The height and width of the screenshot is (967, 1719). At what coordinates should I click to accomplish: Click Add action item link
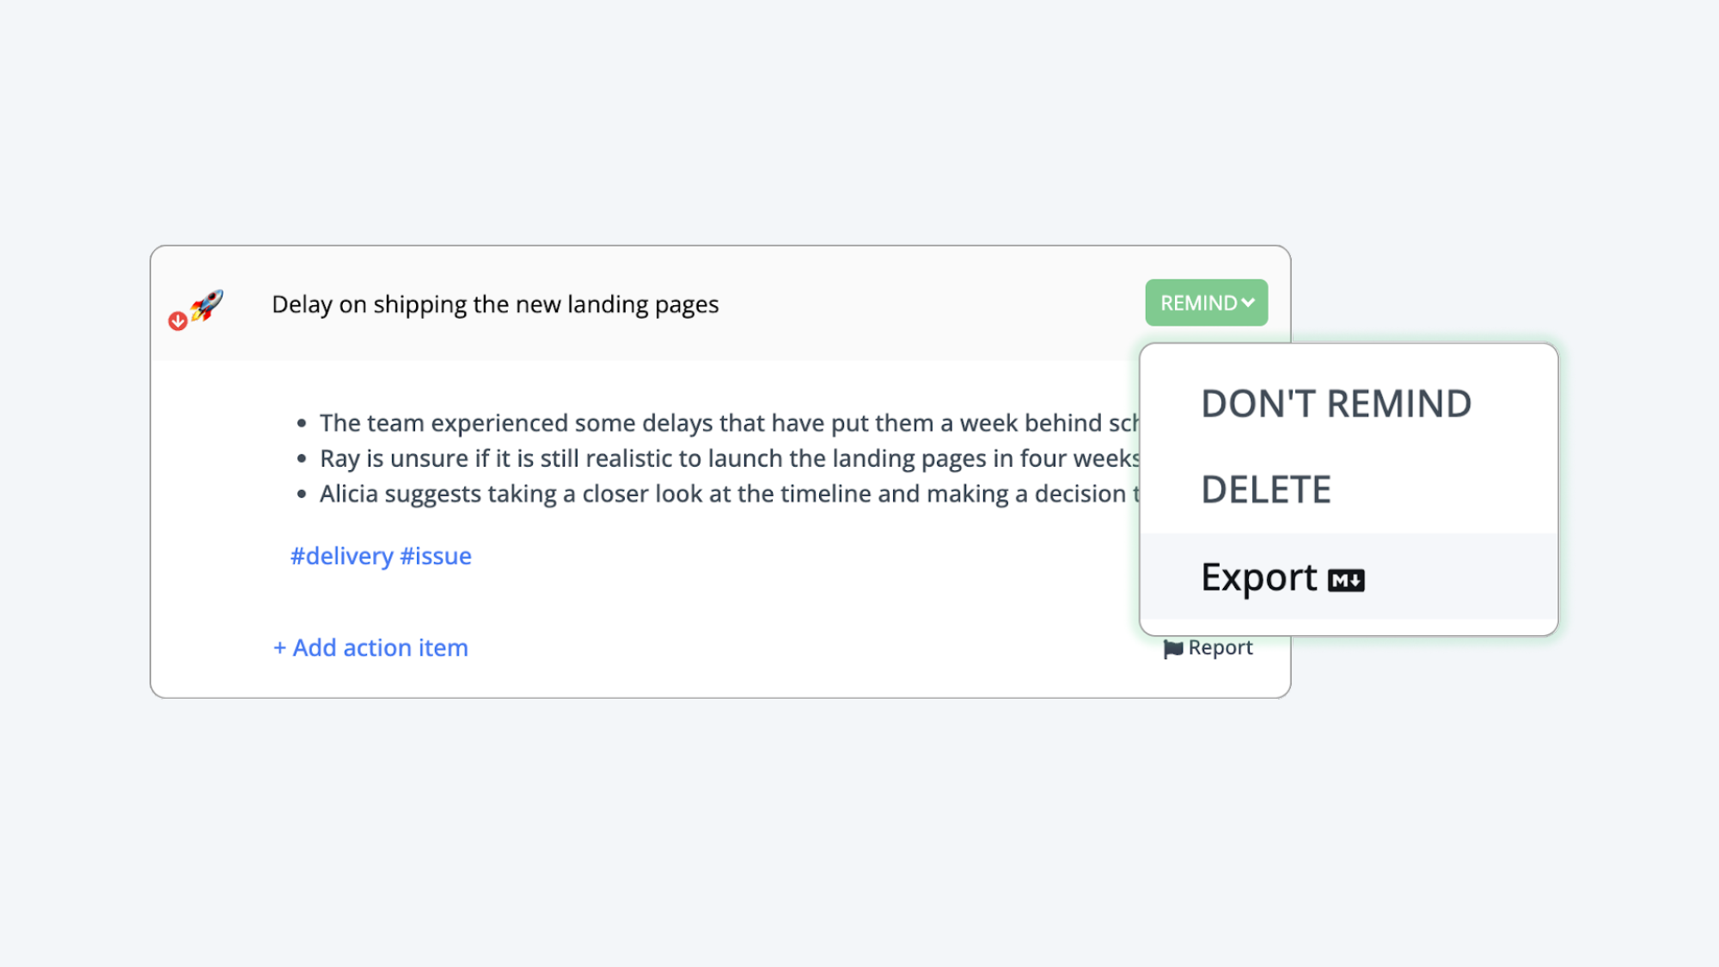(370, 648)
